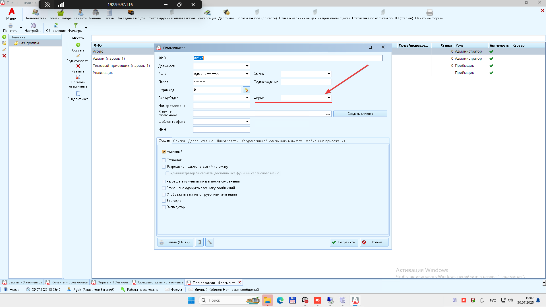Expand the Роль dropdown
Viewport: 546px width, 307px height.
click(247, 74)
